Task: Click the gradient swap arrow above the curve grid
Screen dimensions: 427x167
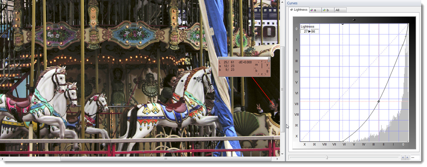Action: 354,20
